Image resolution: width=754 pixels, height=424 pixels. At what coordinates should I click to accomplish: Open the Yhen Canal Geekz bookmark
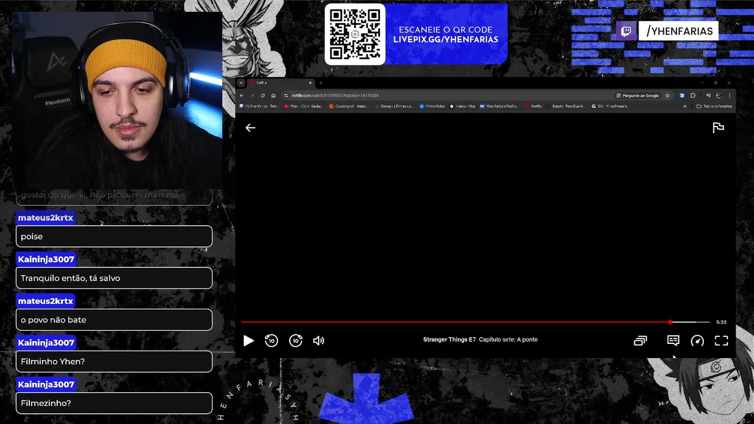(x=303, y=107)
